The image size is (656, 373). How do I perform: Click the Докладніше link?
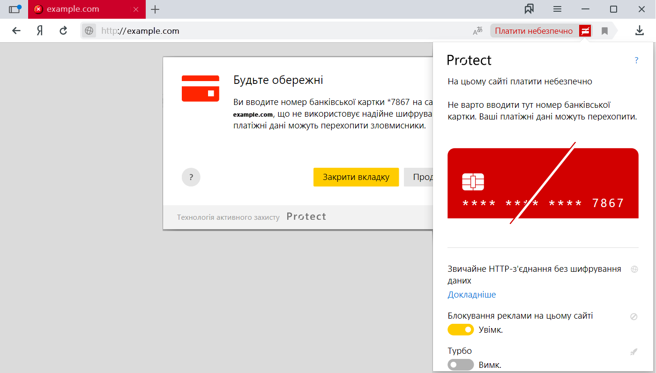472,295
